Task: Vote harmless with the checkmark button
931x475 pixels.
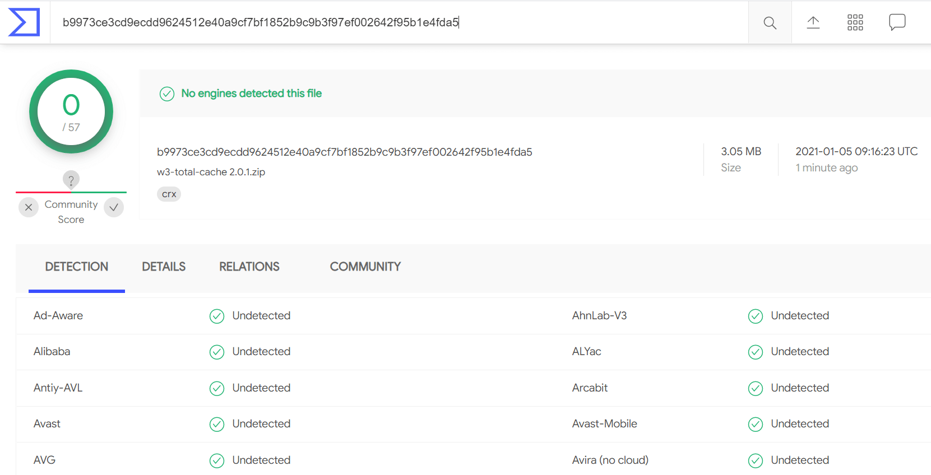Action: pos(114,207)
